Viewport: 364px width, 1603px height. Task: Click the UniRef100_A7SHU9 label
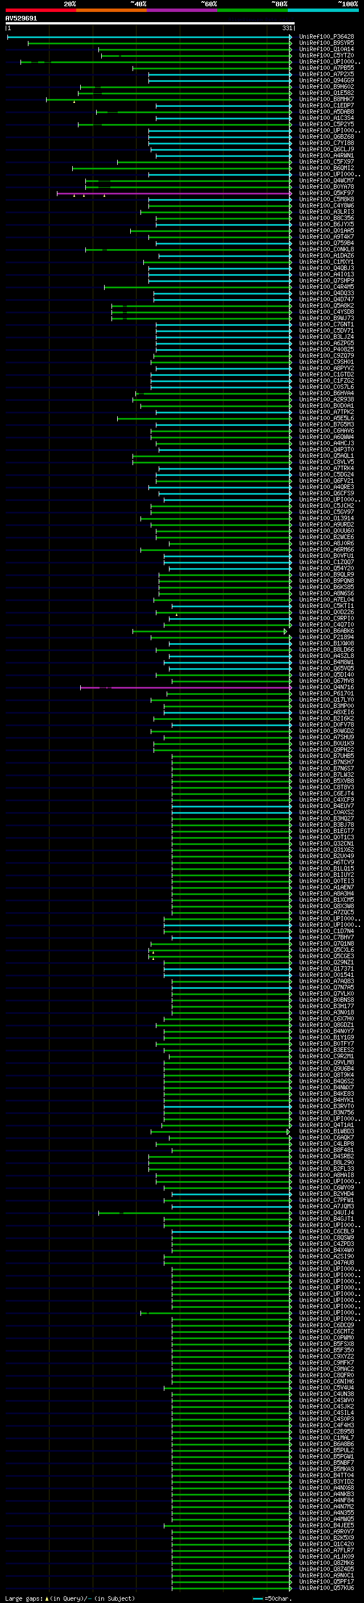(326, 737)
